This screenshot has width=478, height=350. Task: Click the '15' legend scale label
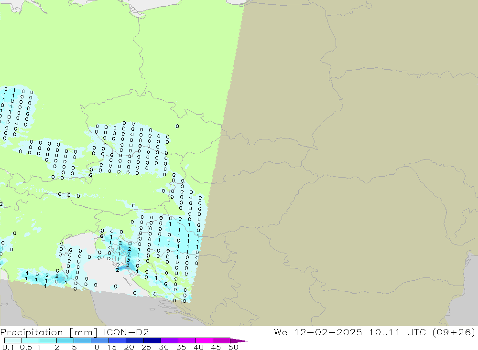pyautogui.click(x=112, y=347)
